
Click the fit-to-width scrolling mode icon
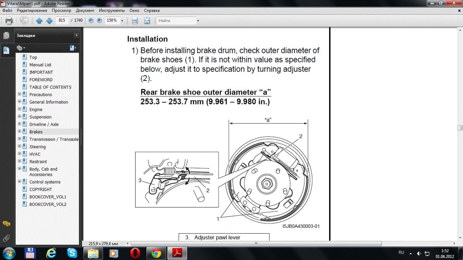tap(135, 21)
